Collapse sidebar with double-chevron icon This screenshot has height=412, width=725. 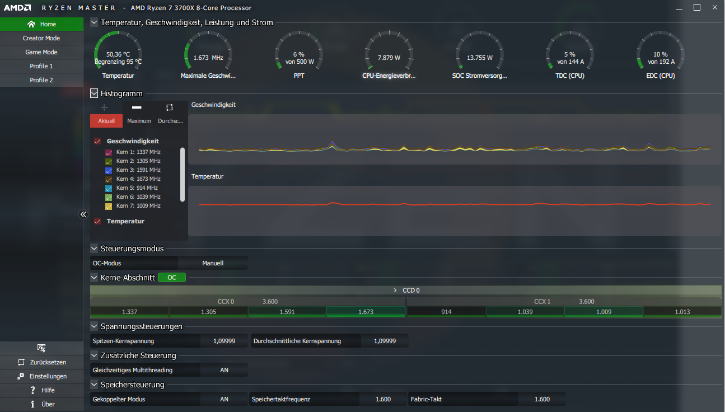[83, 214]
